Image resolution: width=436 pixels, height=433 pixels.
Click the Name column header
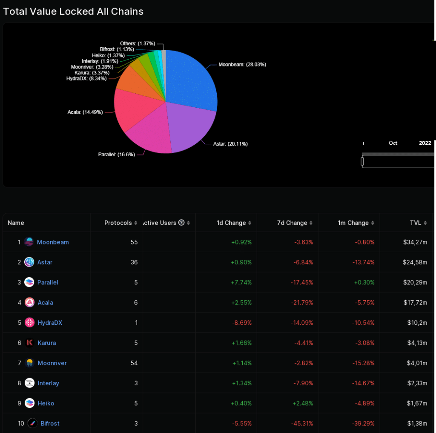tap(16, 223)
